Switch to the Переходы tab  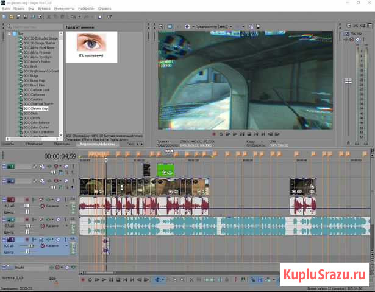pyautogui.click(x=62, y=144)
